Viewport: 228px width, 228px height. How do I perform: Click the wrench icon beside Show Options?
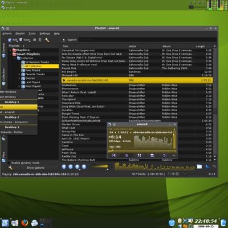click(10, 168)
